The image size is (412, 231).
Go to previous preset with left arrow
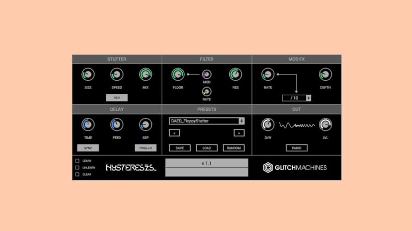click(x=174, y=133)
